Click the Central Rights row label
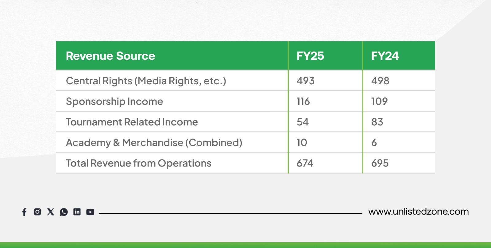This screenshot has height=248, width=491. (146, 81)
